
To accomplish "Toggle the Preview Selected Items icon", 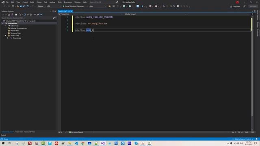I will pos(41,15).
